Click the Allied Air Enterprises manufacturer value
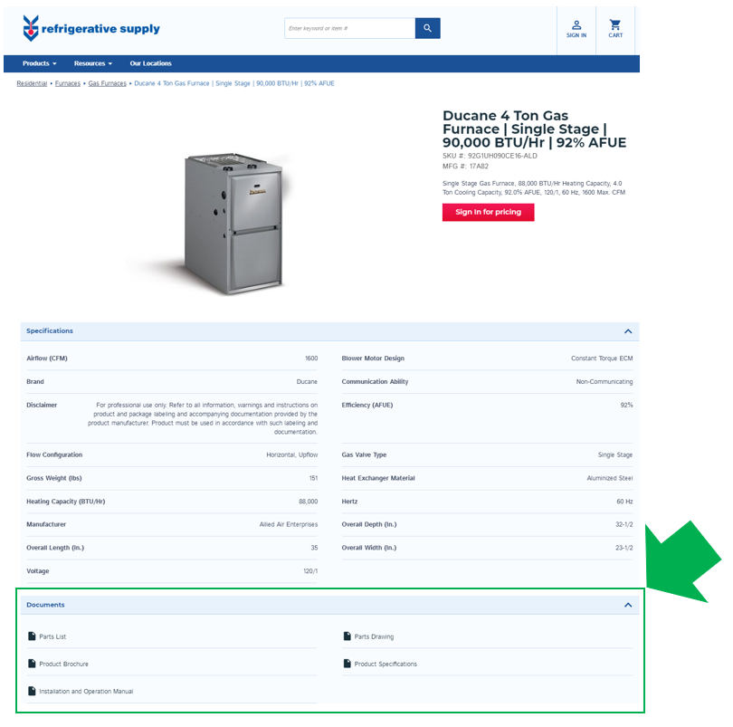 [x=289, y=524]
